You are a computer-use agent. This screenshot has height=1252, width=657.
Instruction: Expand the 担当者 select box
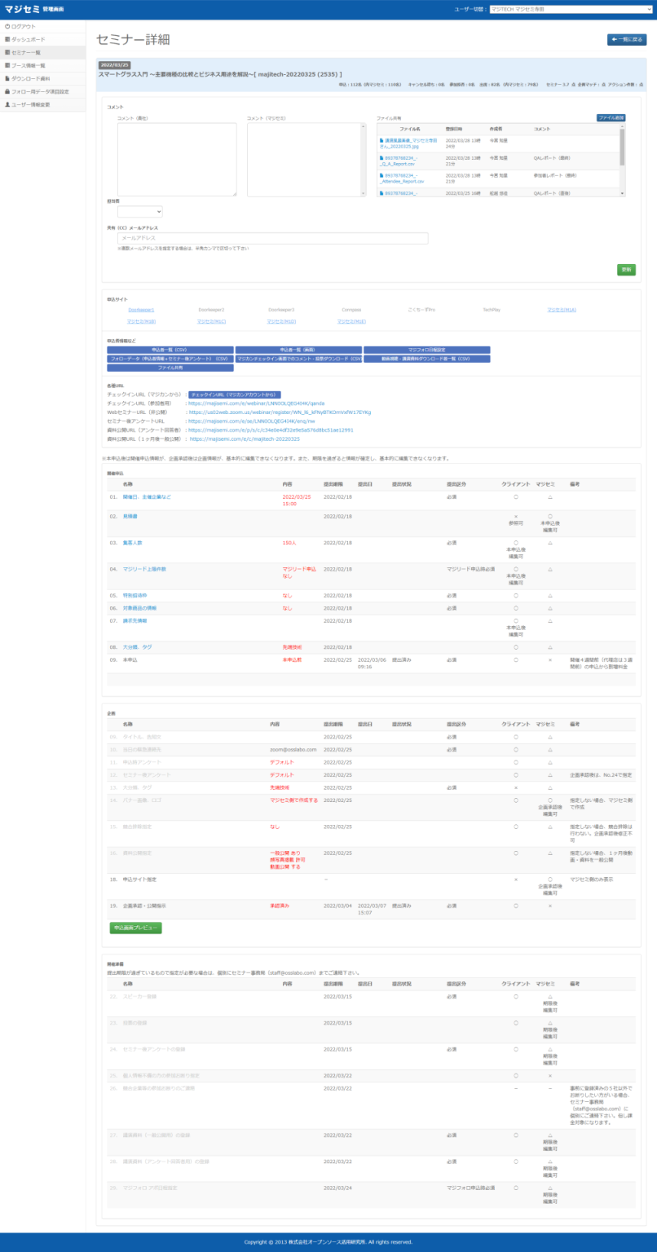point(140,212)
